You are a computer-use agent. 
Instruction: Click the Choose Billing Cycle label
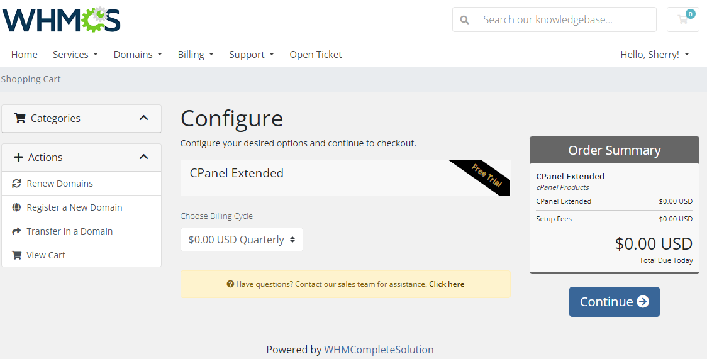(216, 216)
